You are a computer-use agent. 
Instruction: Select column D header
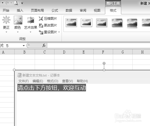(x=64, y=52)
